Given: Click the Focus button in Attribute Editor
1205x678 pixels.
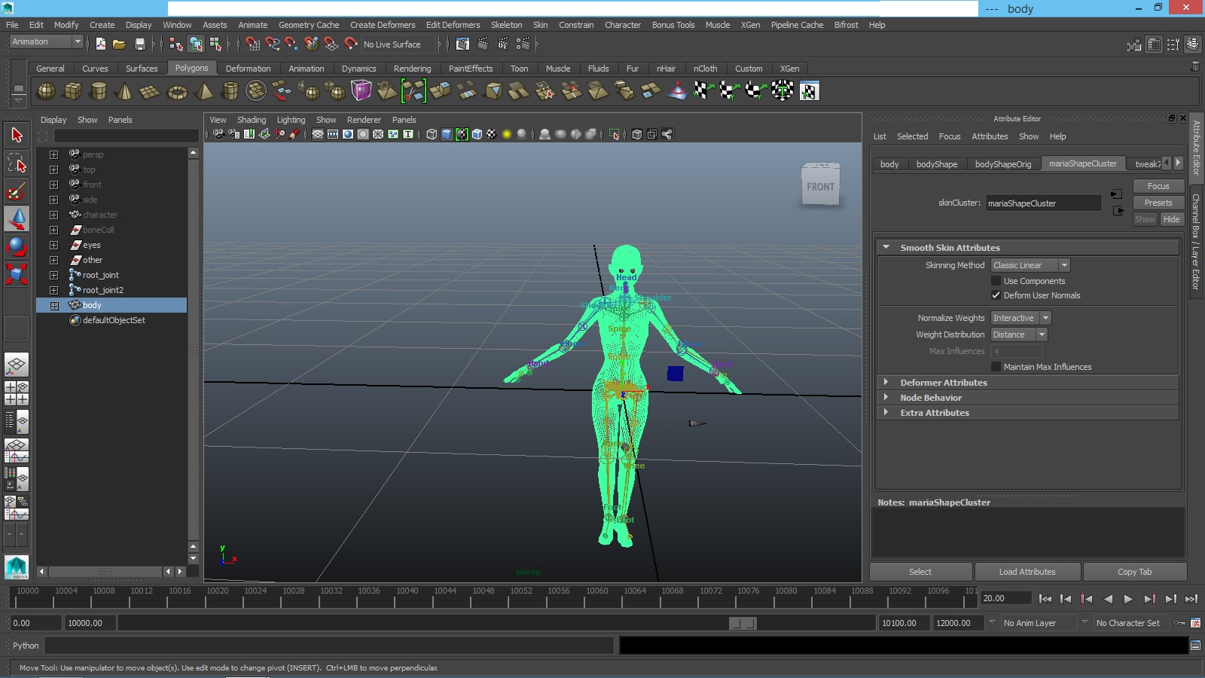Looking at the screenshot, I should [1158, 186].
